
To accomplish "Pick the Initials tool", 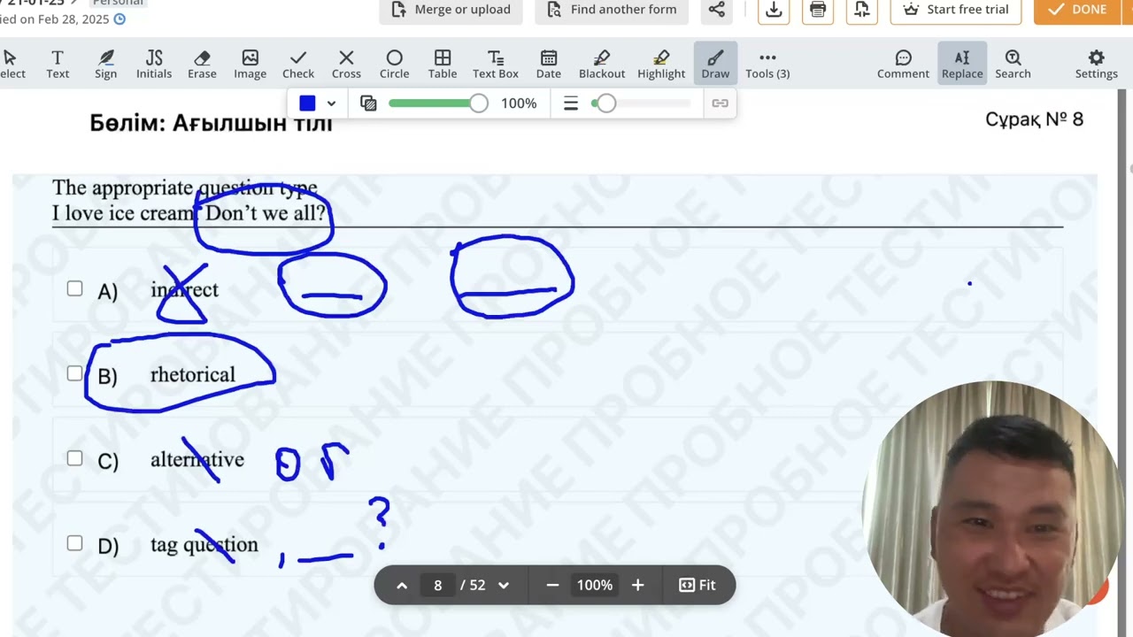I will point(154,65).
